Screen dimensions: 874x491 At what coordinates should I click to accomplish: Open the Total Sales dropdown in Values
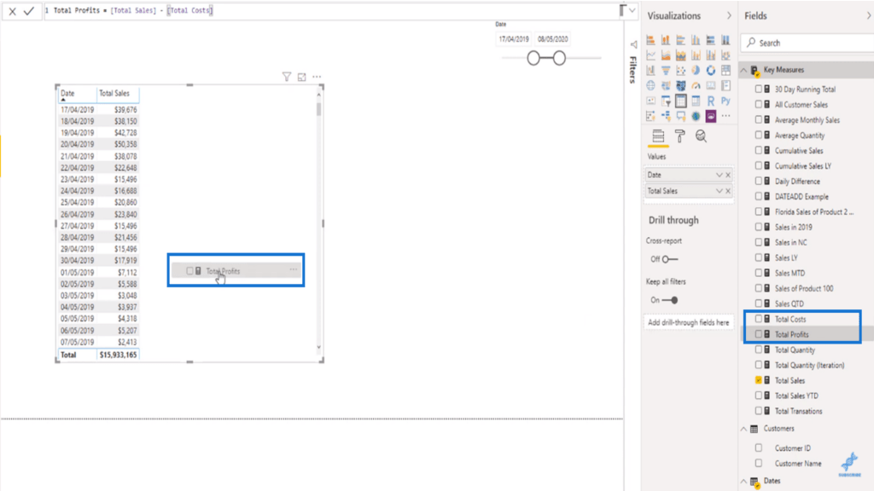click(x=719, y=191)
